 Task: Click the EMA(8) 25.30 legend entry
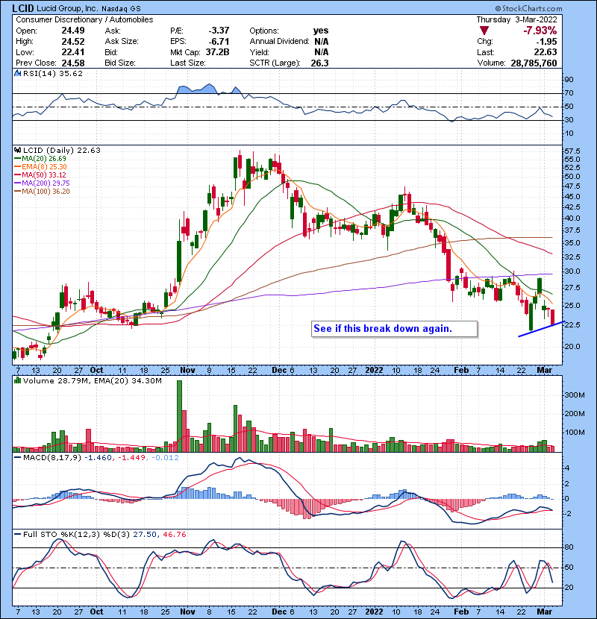[x=44, y=167]
